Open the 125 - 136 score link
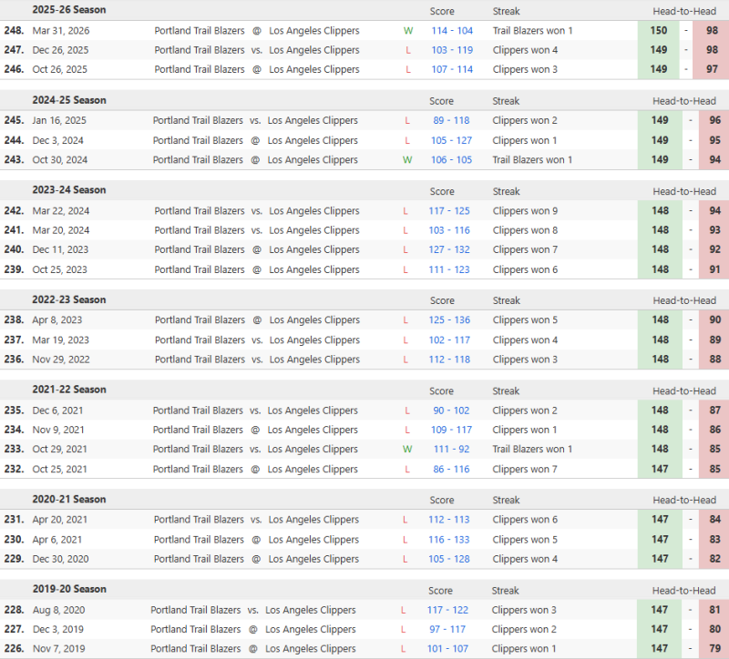Viewport: 729px width, 659px height. coord(449,320)
